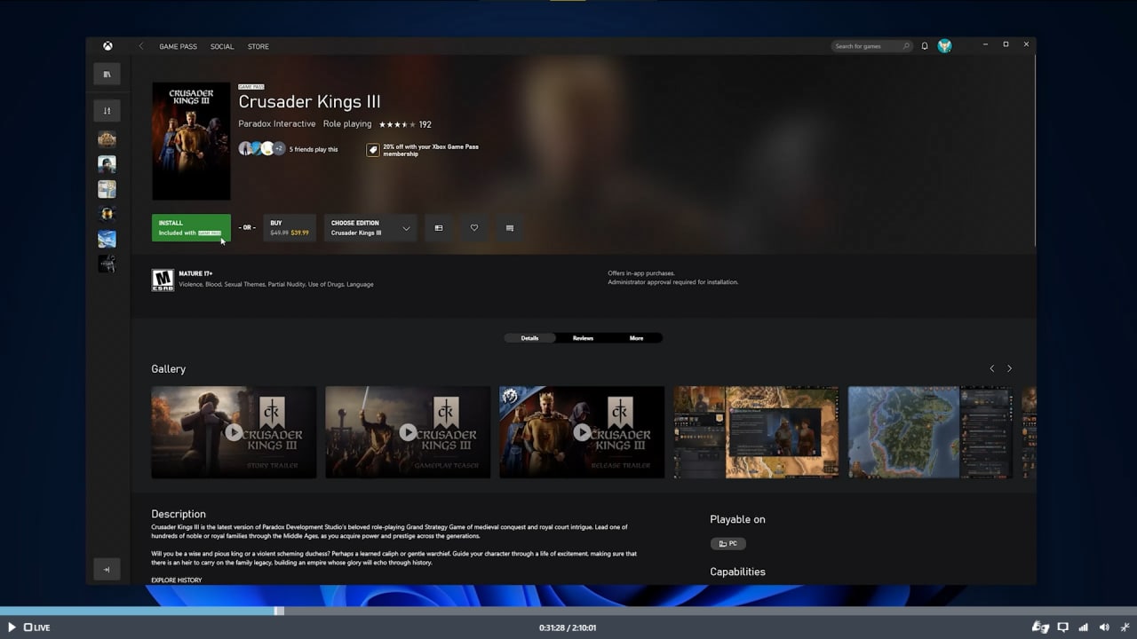Open the Paradox Interactive publisher link

[x=276, y=124]
